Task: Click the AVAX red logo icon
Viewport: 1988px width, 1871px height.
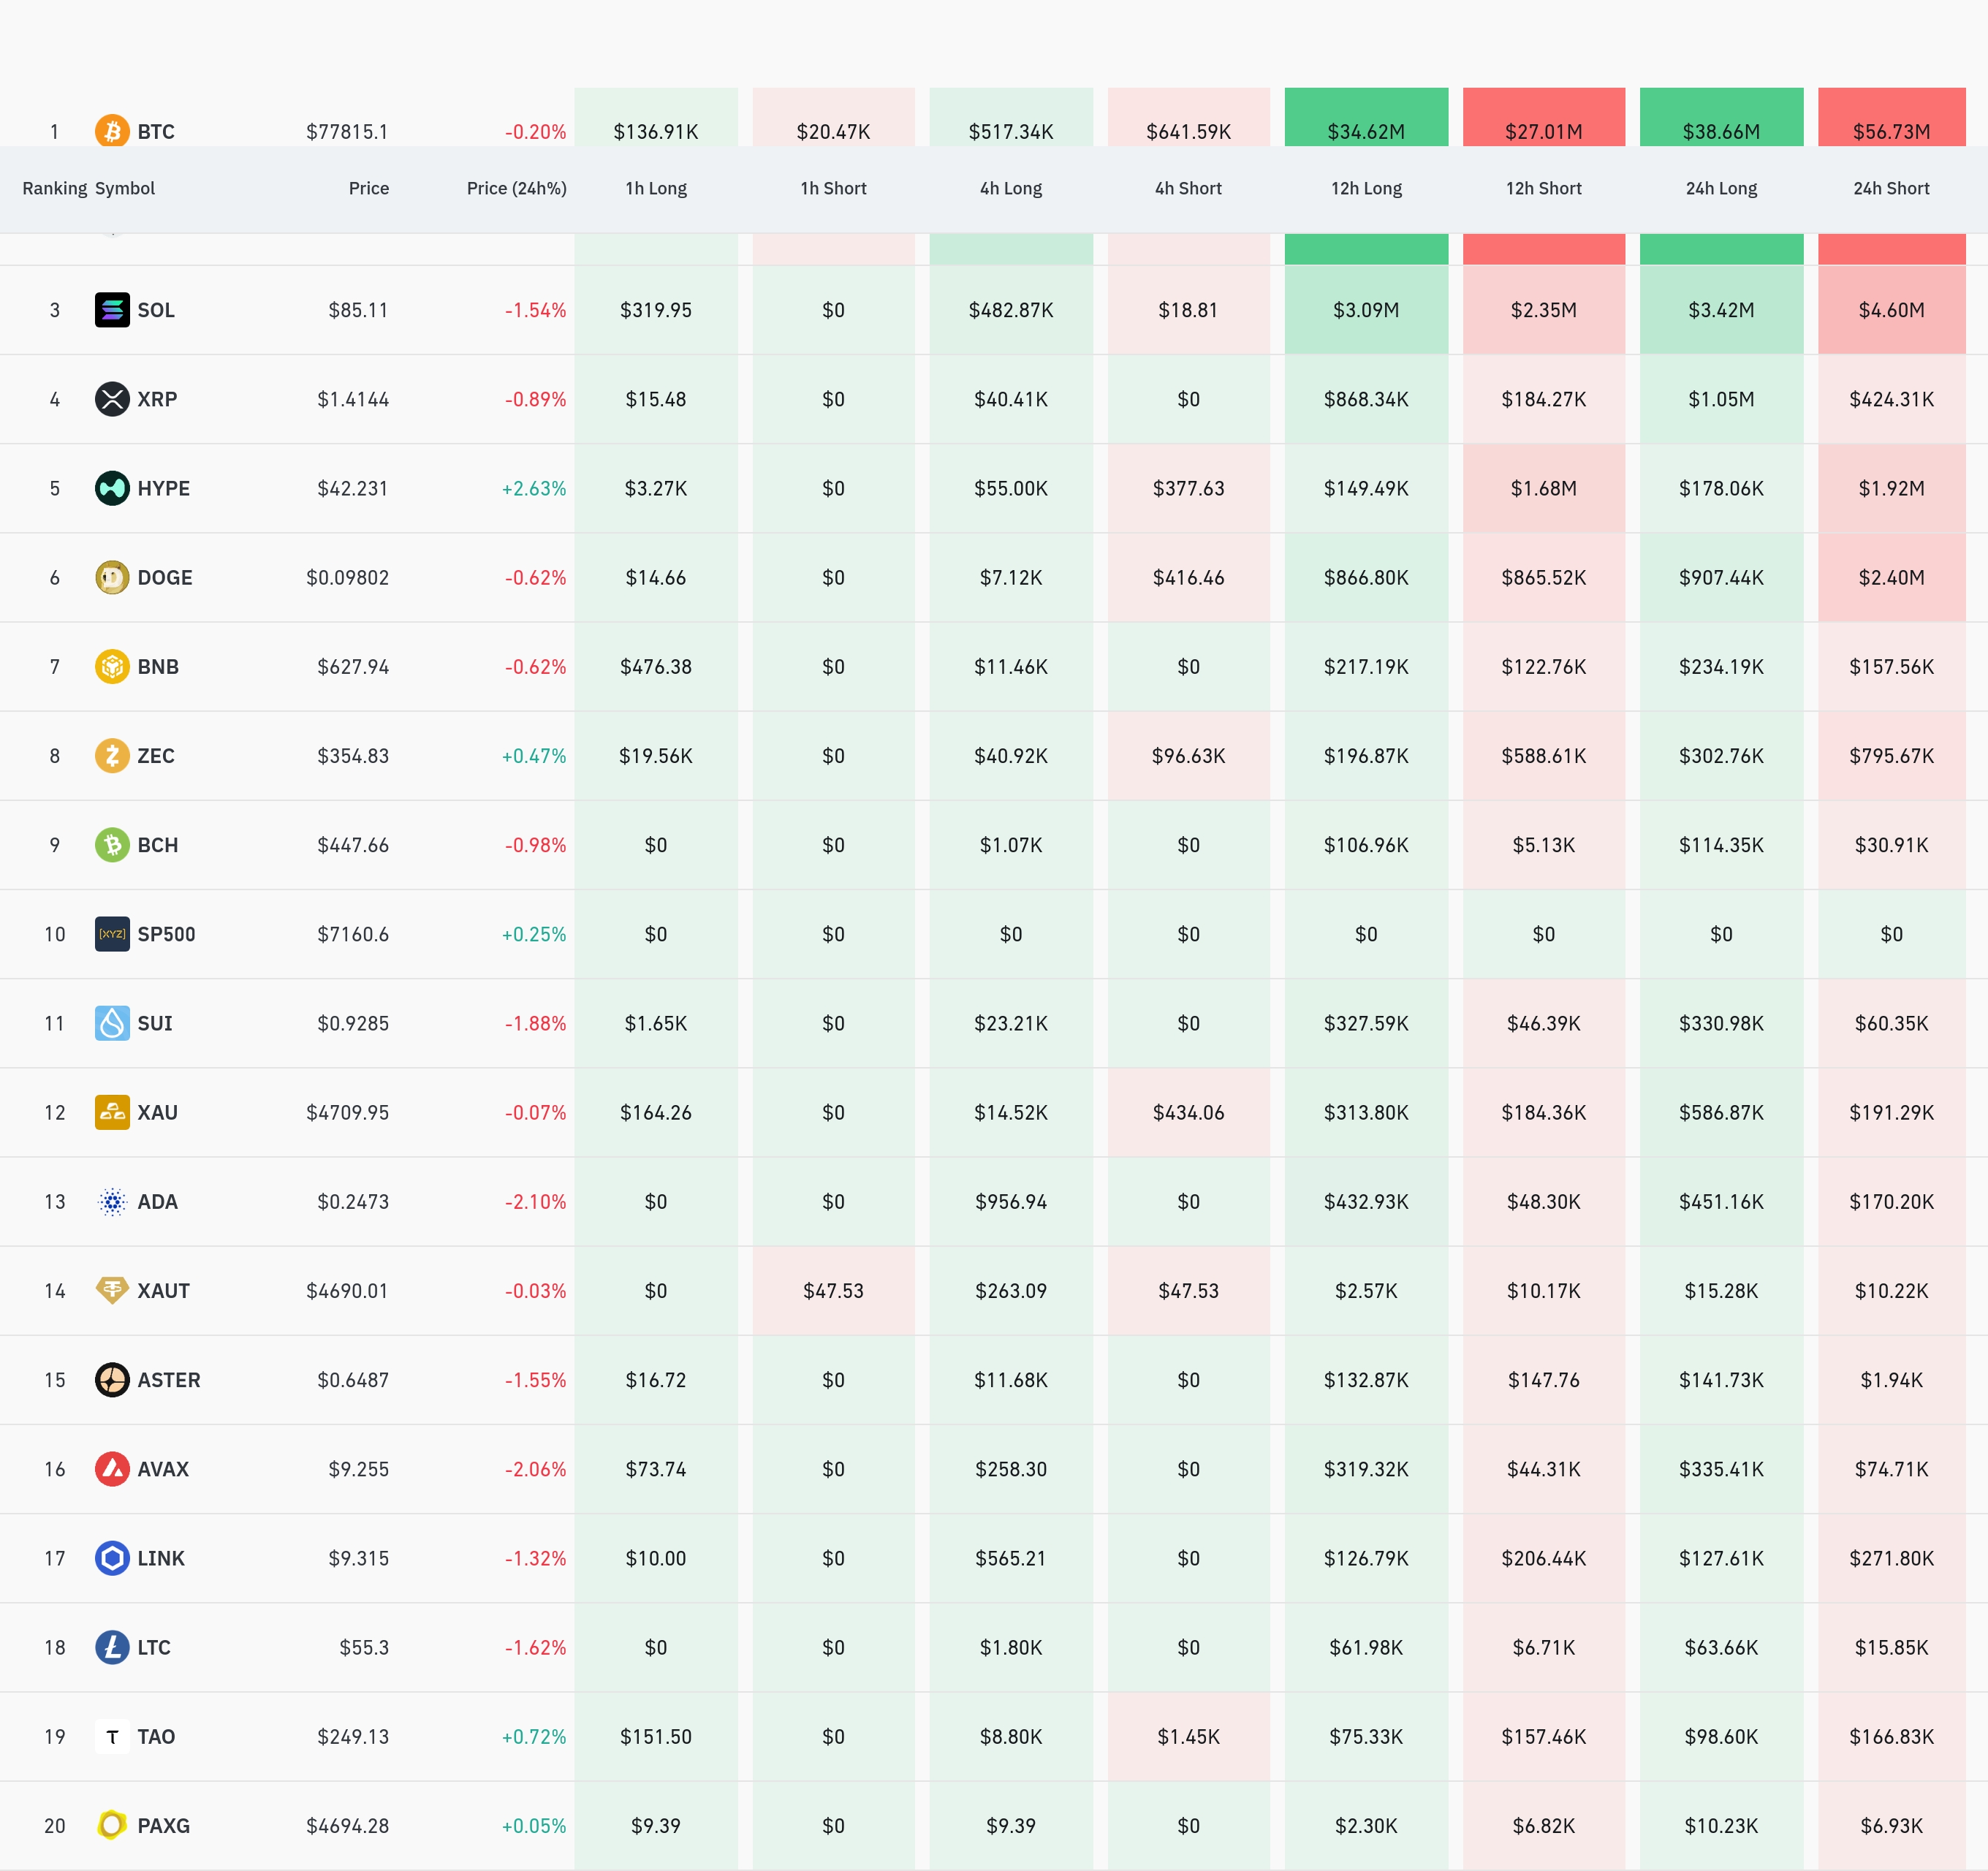Action: pyautogui.click(x=112, y=1469)
